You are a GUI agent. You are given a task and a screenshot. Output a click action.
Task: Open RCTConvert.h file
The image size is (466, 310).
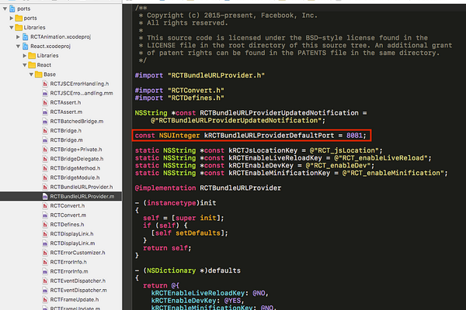pos(68,206)
